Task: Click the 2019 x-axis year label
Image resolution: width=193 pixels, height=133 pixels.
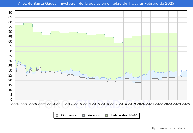Action: tap(132, 104)
